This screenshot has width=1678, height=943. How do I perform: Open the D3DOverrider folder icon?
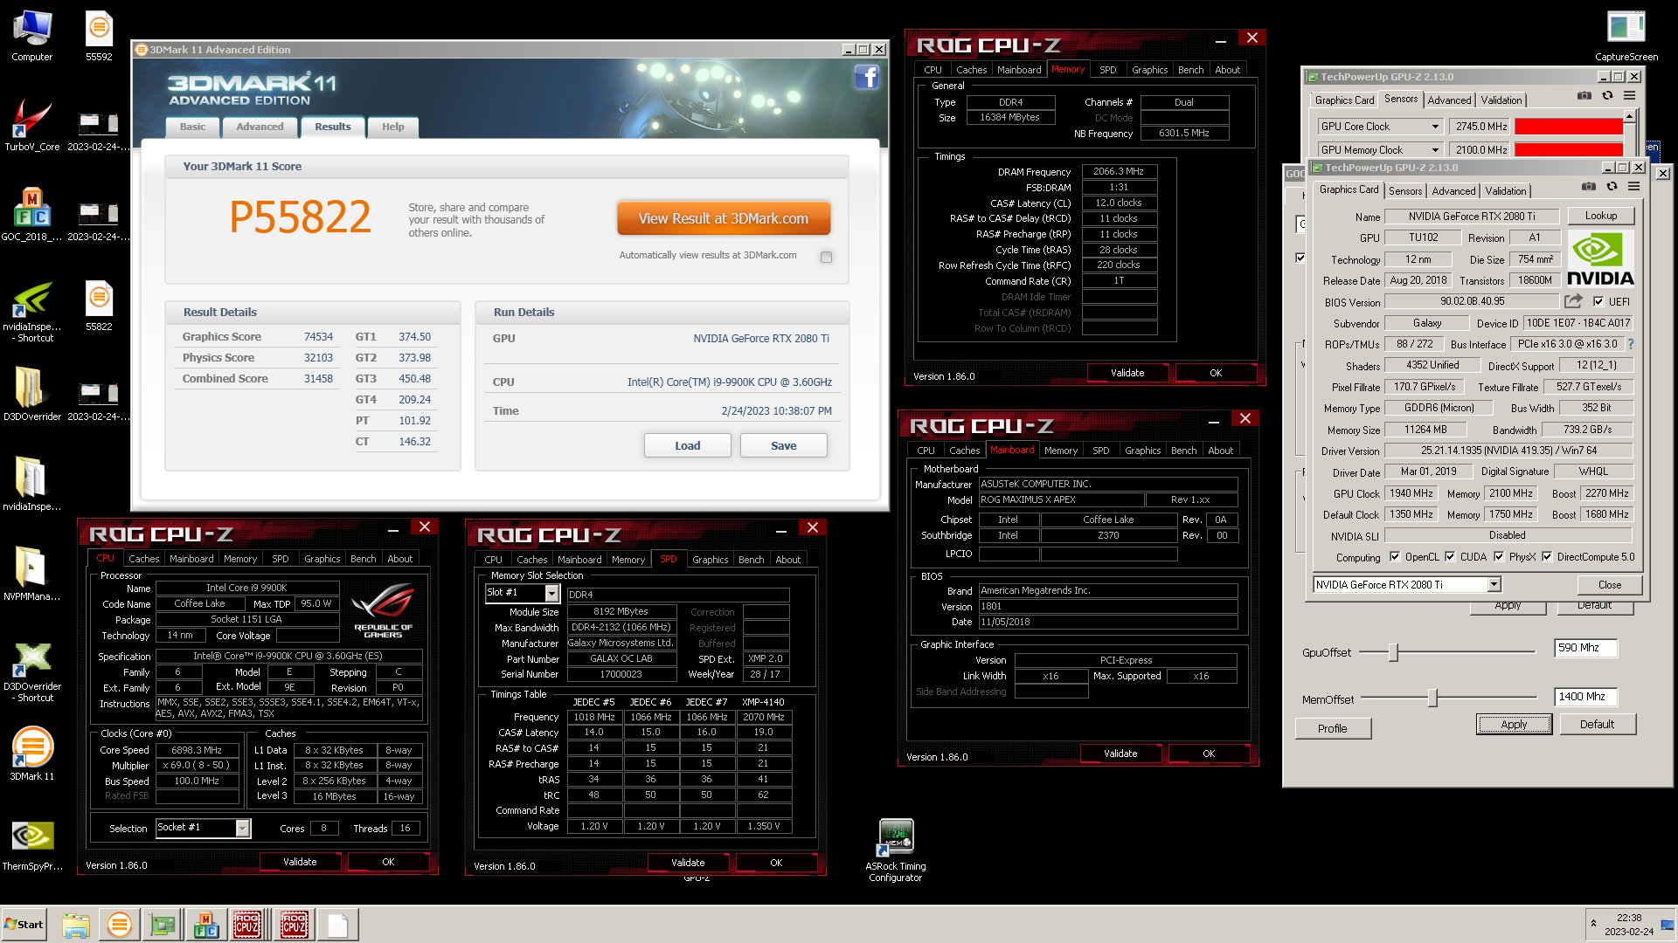[32, 395]
